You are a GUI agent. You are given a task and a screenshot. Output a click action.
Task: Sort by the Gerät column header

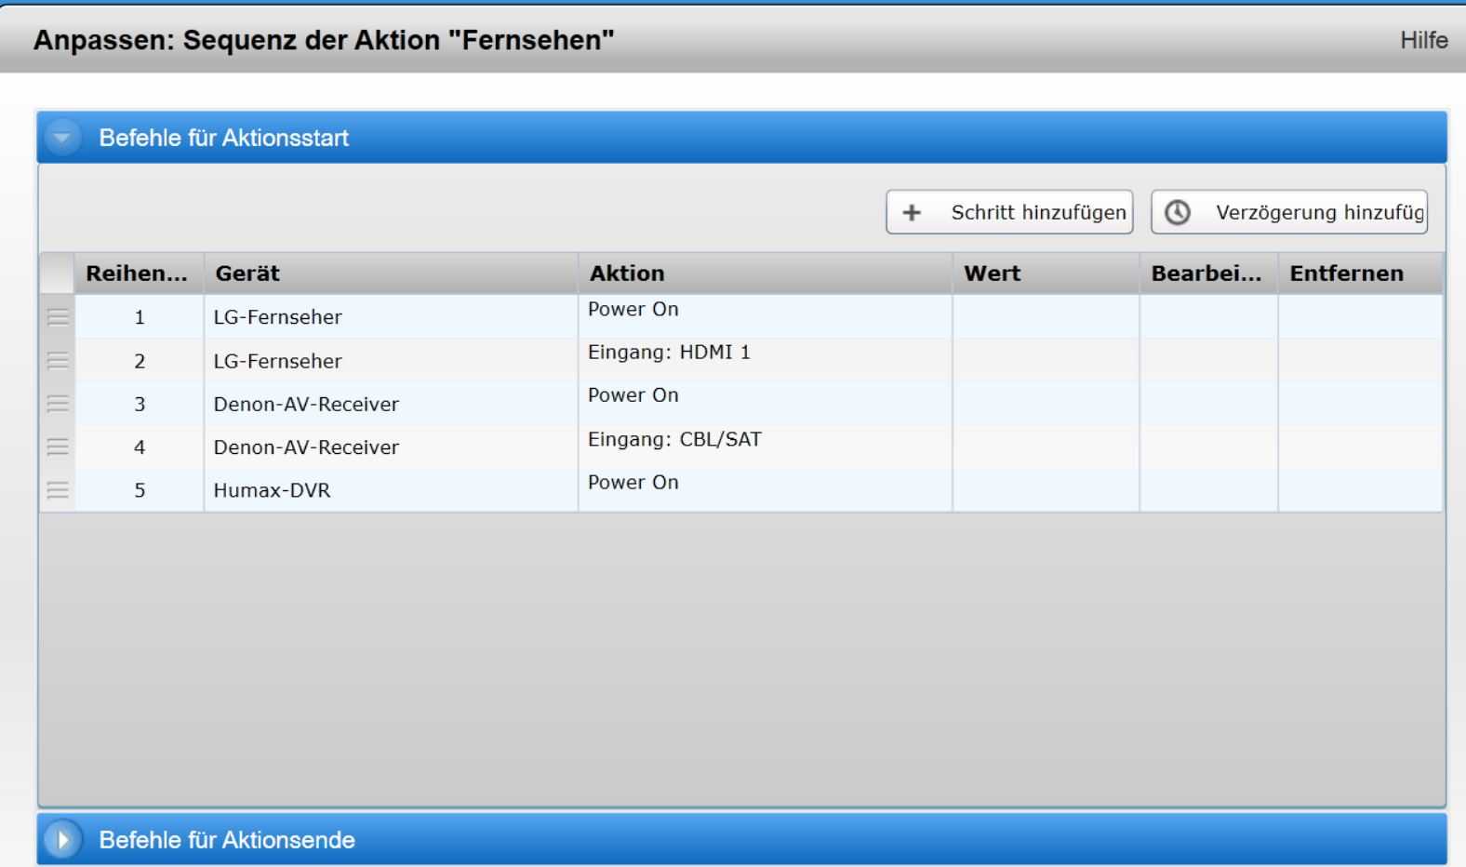(247, 273)
